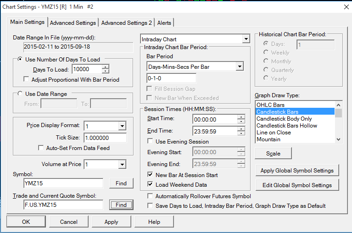This screenshot has height=233, width=352.
Task: Click the Days To Load input field
Action: pos(87,69)
